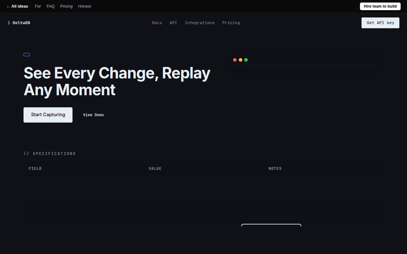Open the For nav link

38,6
